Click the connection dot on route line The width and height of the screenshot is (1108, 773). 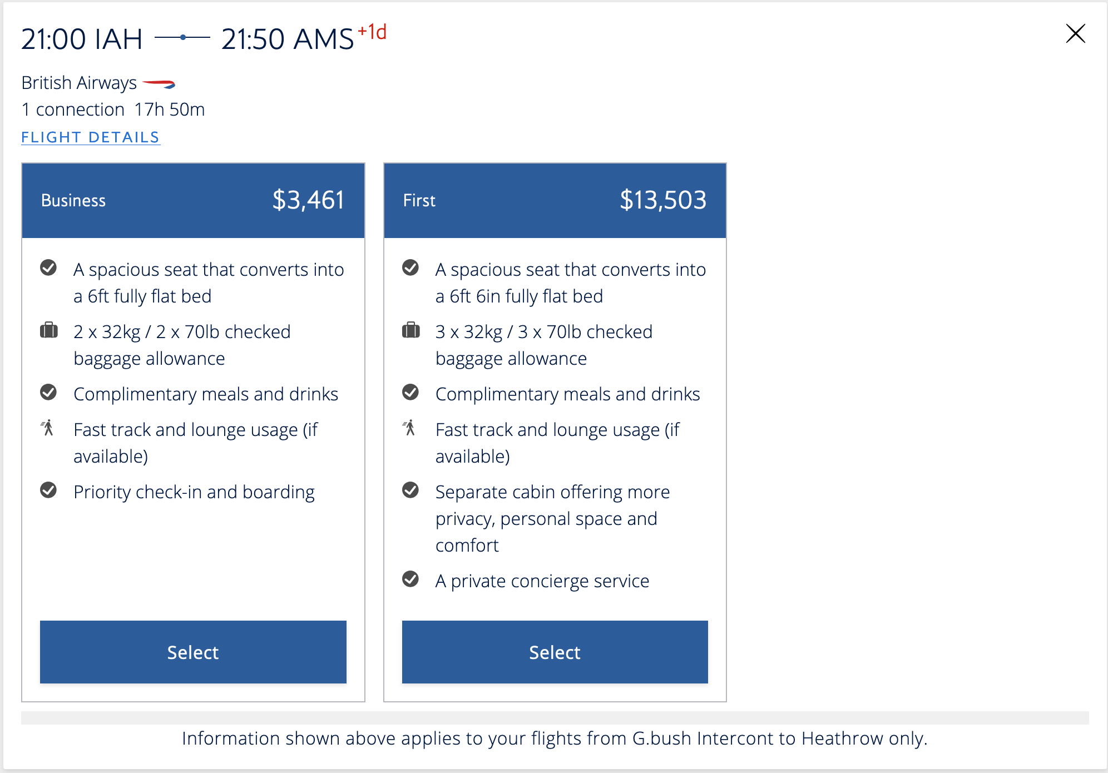click(183, 38)
